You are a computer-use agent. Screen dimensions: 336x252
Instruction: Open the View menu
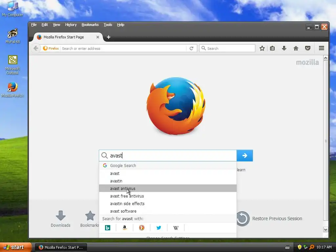point(56,25)
